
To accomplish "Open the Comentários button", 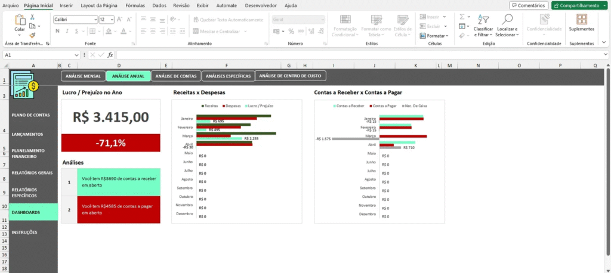I will 529,5.
